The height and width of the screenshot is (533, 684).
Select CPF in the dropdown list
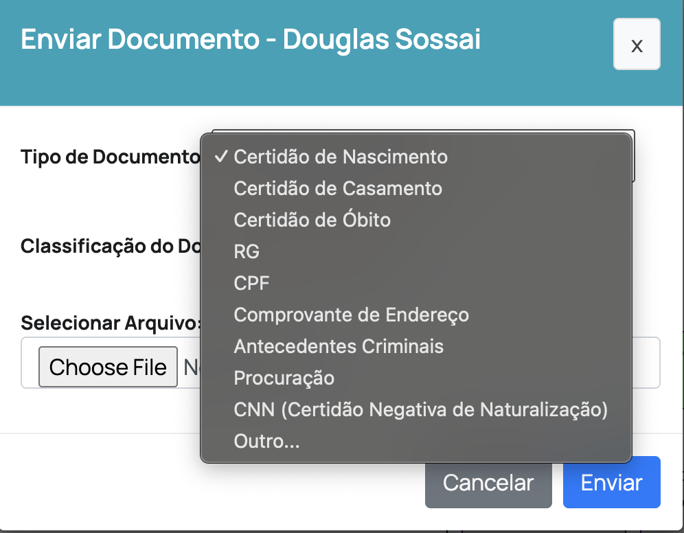[252, 283]
